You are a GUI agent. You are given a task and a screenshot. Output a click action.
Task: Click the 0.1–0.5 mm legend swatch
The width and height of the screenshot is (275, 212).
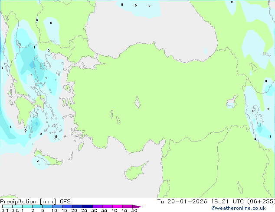[x=7, y=206]
